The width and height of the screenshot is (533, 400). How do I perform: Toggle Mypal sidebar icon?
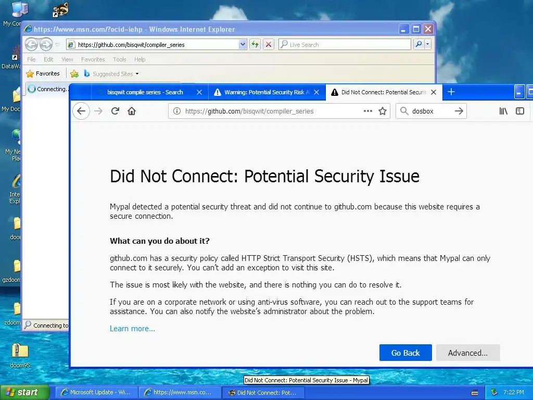[x=520, y=111]
